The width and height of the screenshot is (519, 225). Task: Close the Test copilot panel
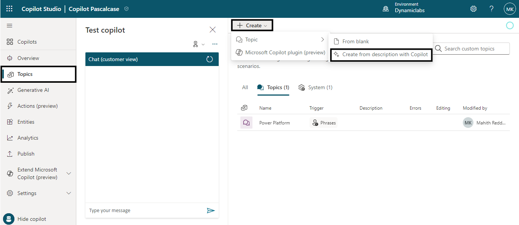[213, 30]
